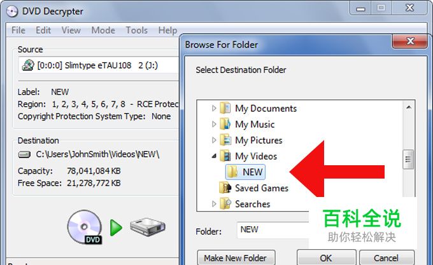This screenshot has width=433, height=265.
Task: Click the My Music folder icon
Action: [x=225, y=124]
